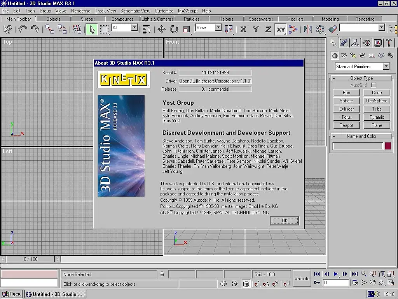Open the Hierarchy panel icon
The height and width of the screenshot is (299, 398).
(x=355, y=43)
